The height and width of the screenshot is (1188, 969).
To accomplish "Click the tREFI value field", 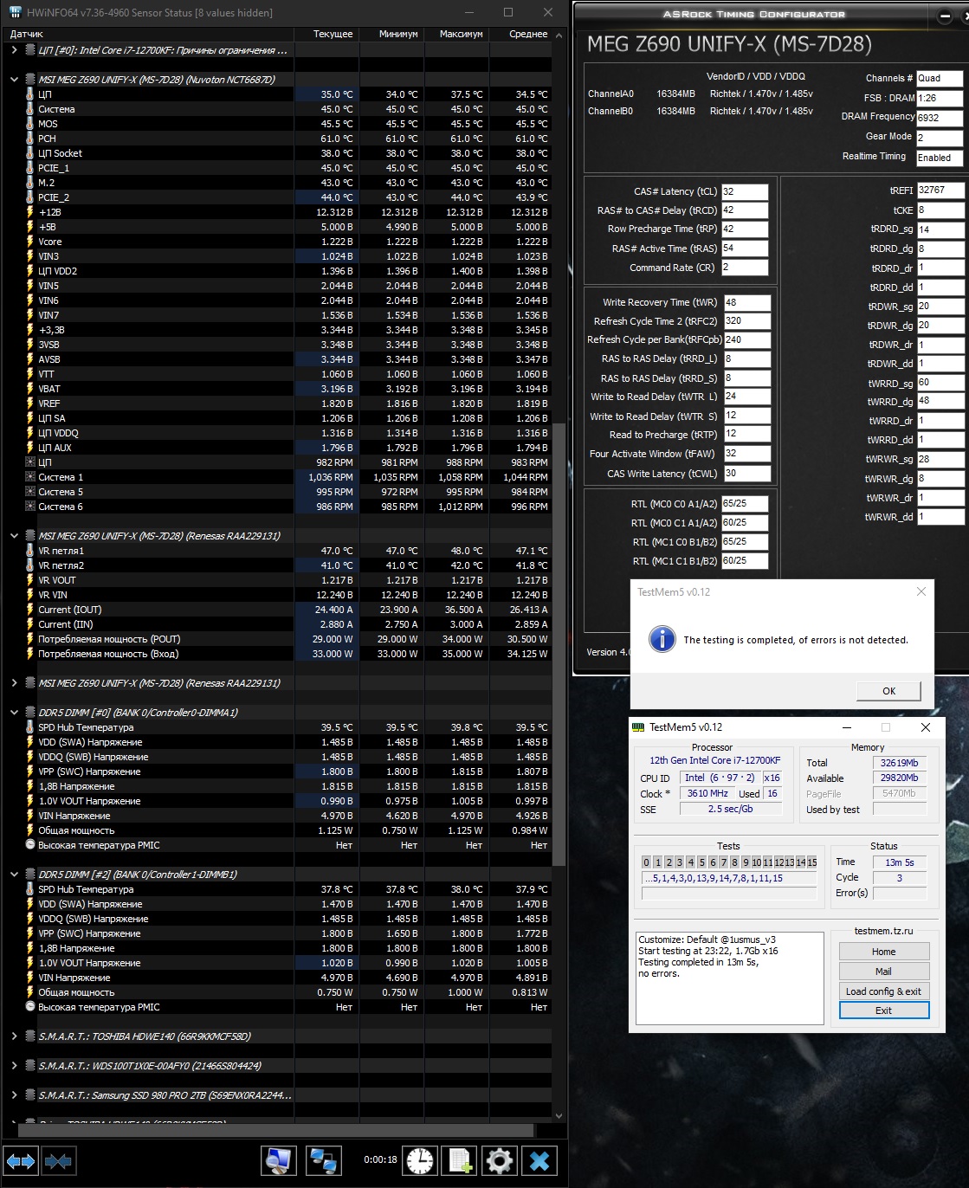I will pos(940,190).
